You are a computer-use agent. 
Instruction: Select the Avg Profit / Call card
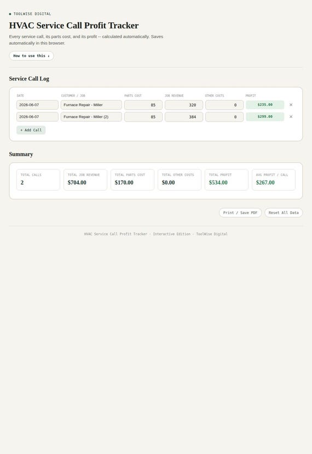tap(274, 180)
